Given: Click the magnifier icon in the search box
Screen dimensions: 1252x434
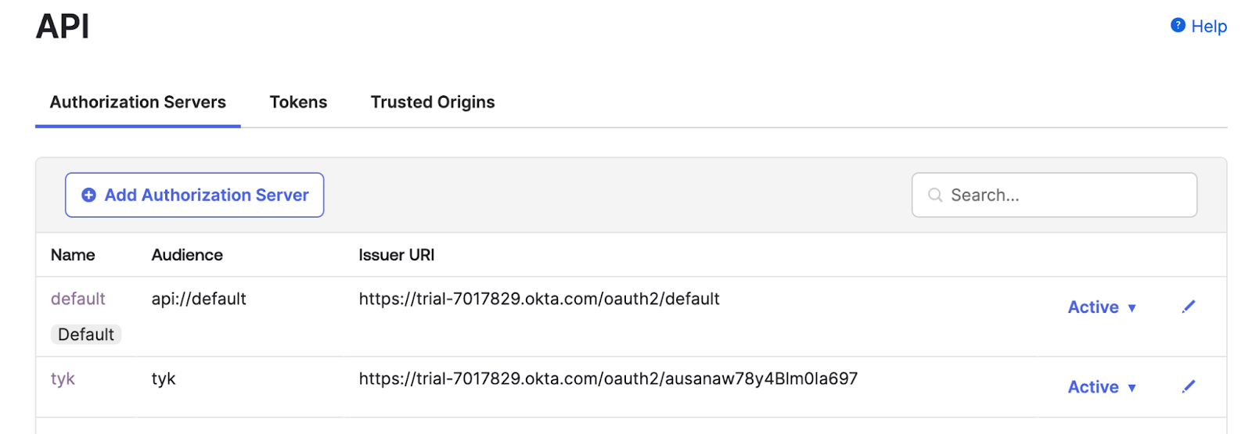Looking at the screenshot, I should [x=935, y=195].
